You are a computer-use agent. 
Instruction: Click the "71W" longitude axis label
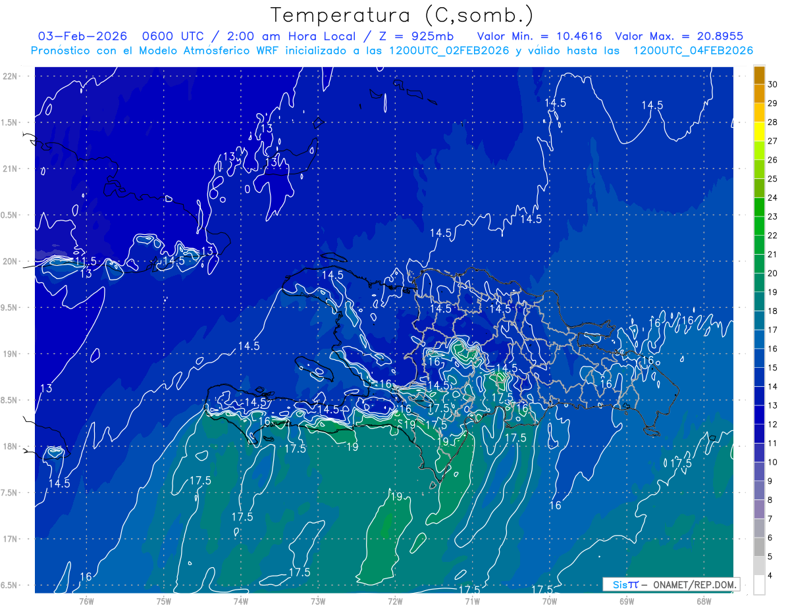pyautogui.click(x=472, y=601)
